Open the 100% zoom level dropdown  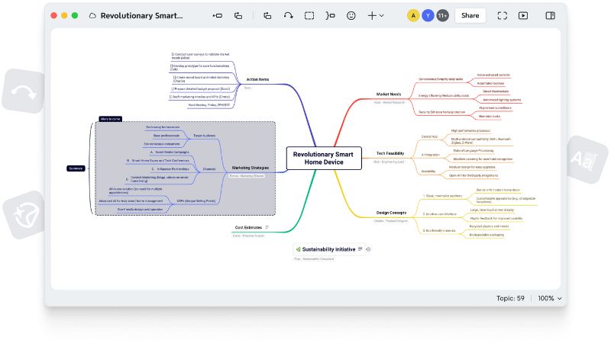[x=550, y=299]
